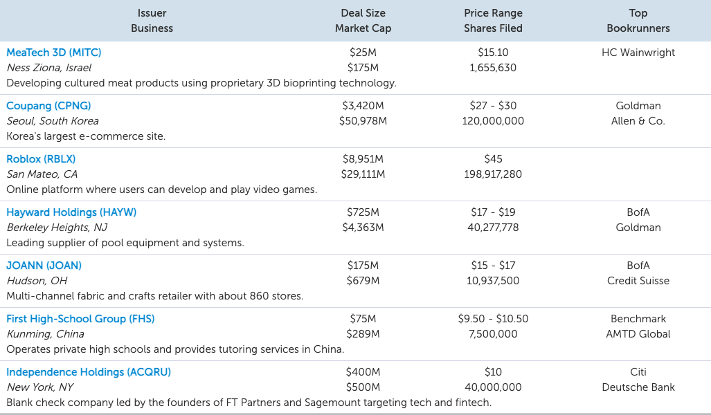Click Deutsche Bank bookrunner text
This screenshot has height=415, width=711.
coord(638,387)
